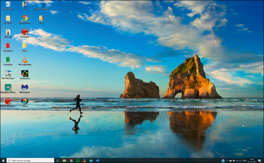Open the Windows Start menu

(3, 160)
